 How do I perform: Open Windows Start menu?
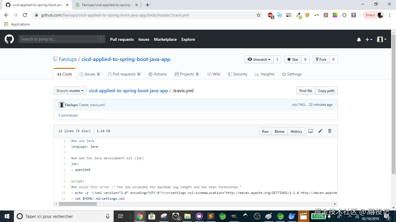[x=7, y=216]
